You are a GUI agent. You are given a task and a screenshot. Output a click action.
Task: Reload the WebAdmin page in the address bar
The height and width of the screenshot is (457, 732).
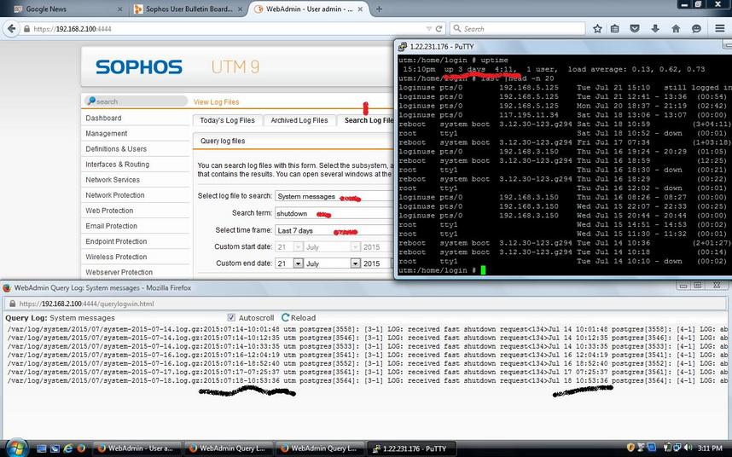point(439,29)
